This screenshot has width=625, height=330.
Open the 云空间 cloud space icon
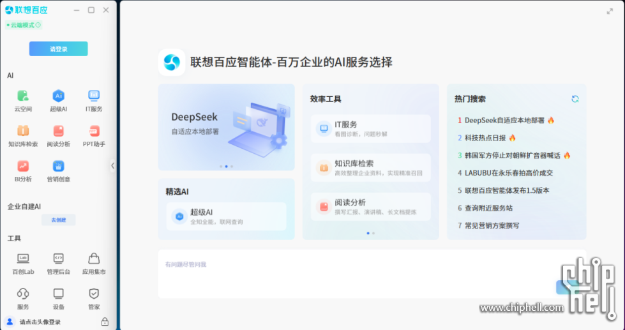pos(23,96)
